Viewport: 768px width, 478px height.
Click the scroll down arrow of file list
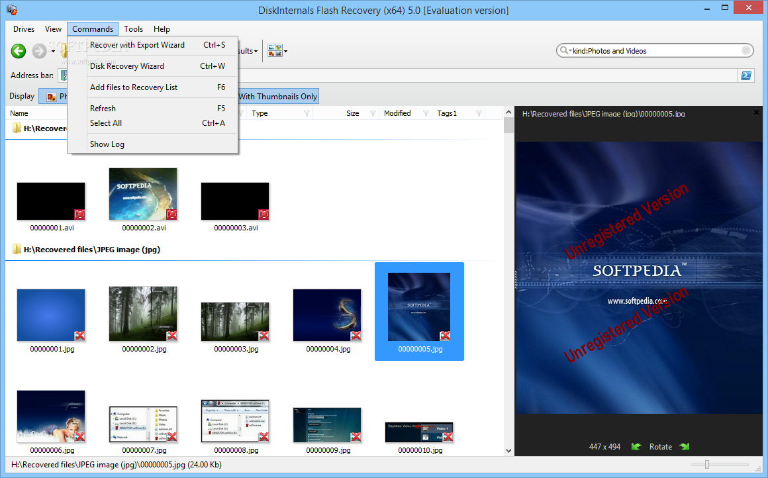coord(508,451)
